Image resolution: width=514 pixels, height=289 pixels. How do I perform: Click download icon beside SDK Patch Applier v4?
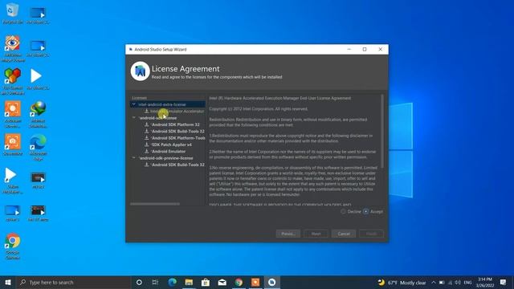[146, 144]
